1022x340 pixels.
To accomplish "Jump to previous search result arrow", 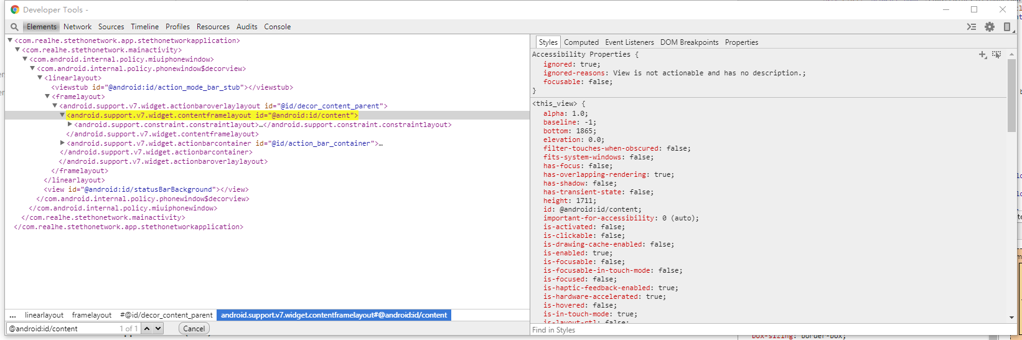I will [x=147, y=328].
